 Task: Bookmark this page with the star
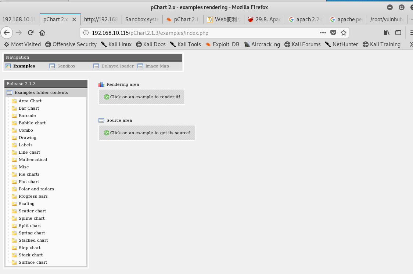point(344,33)
